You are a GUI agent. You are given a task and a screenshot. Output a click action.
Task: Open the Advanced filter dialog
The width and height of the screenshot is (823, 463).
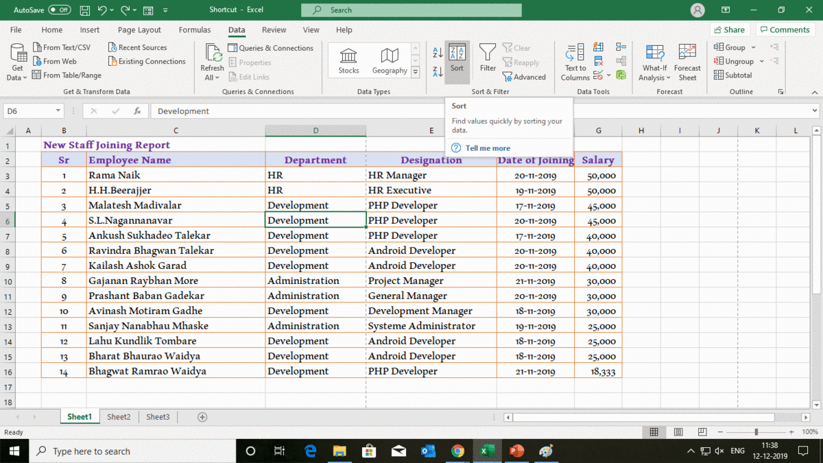point(525,76)
